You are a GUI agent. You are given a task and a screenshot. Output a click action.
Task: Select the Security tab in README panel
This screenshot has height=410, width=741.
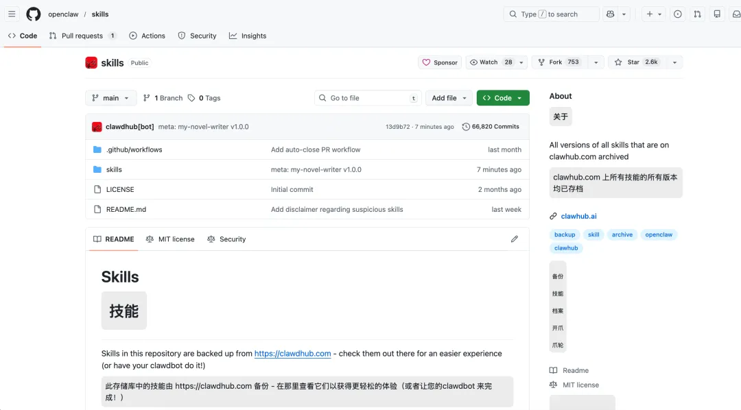pyautogui.click(x=226, y=239)
